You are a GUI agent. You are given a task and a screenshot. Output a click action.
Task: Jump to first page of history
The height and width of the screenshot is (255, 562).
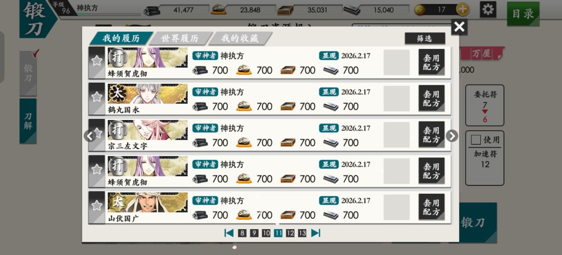[x=228, y=233]
